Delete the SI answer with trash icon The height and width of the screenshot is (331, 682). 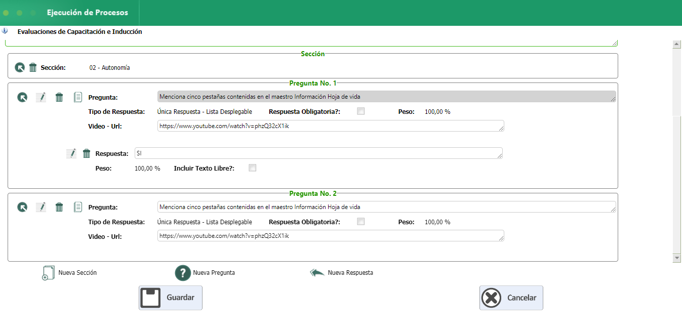click(x=87, y=153)
